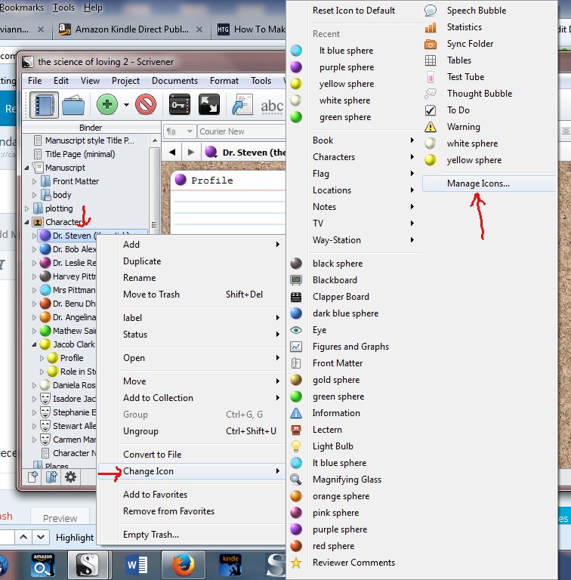The width and height of the screenshot is (571, 580).
Task: Expand the plotting folder in Binder
Action: click(x=28, y=208)
